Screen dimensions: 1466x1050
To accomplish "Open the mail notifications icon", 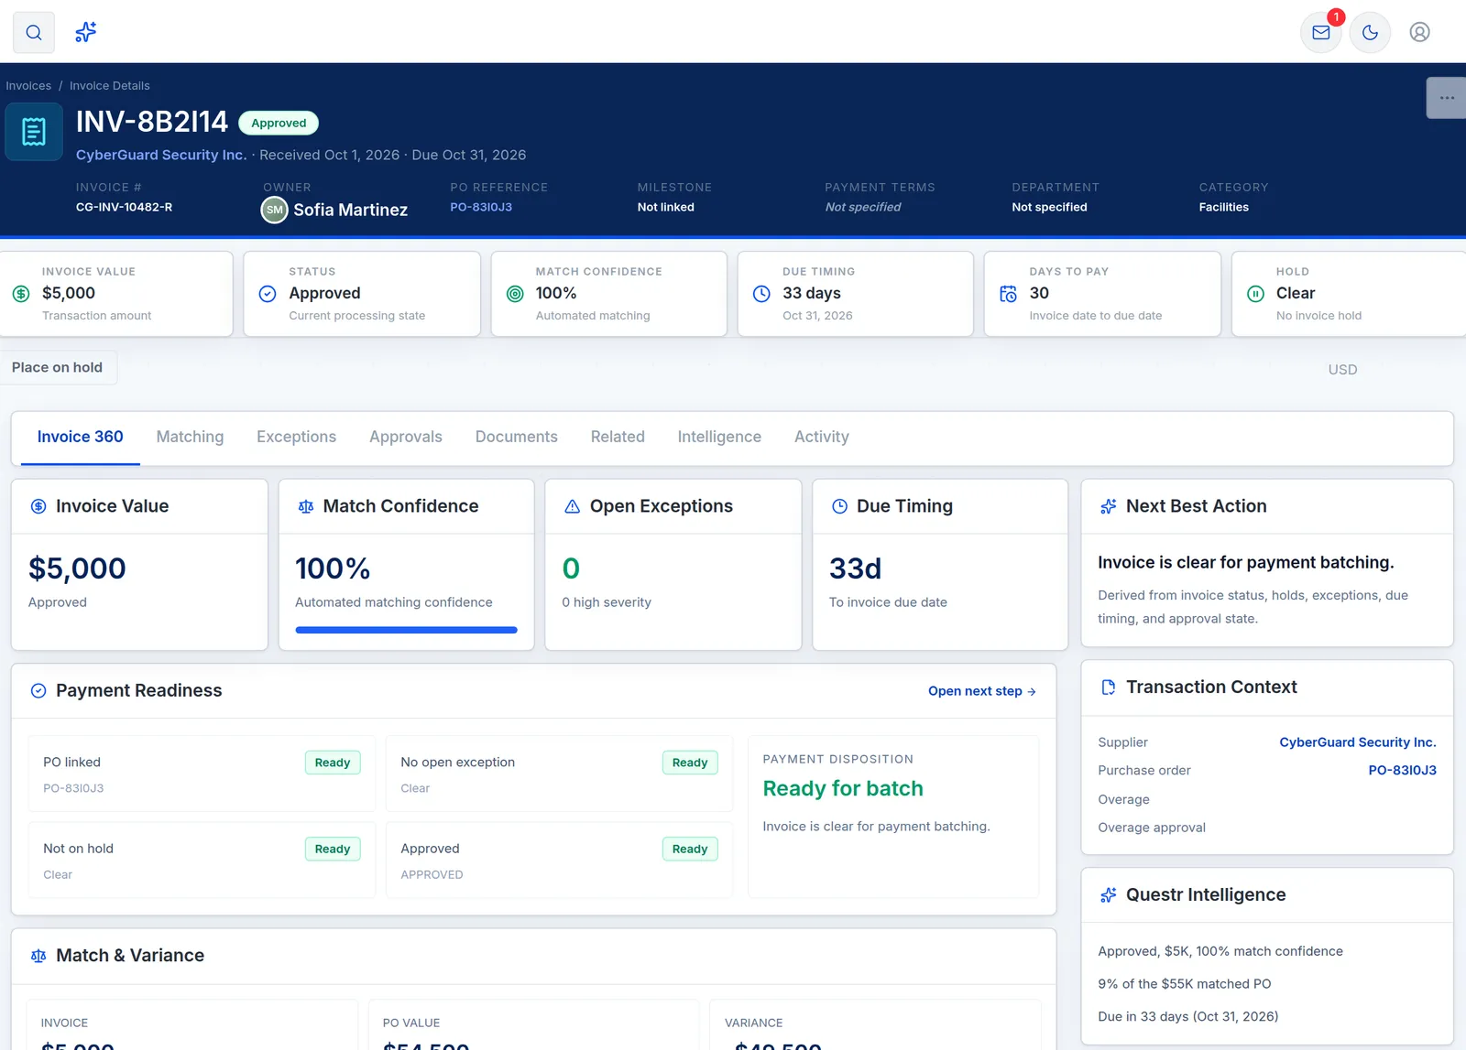I will [1321, 33].
